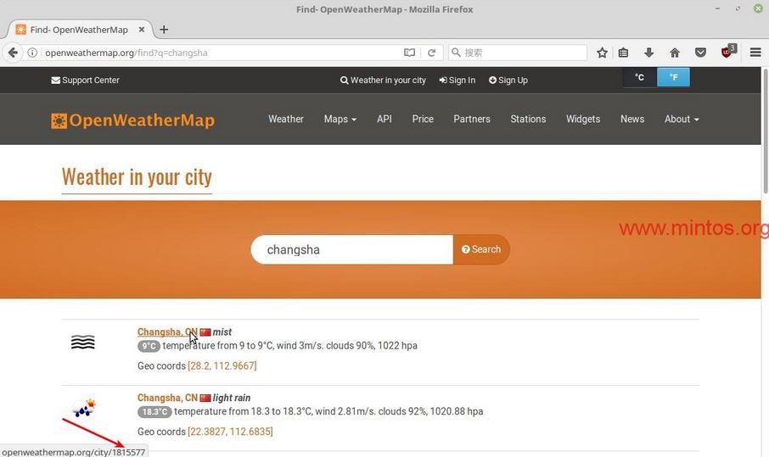Open the Partners nav item

pyautogui.click(x=472, y=119)
